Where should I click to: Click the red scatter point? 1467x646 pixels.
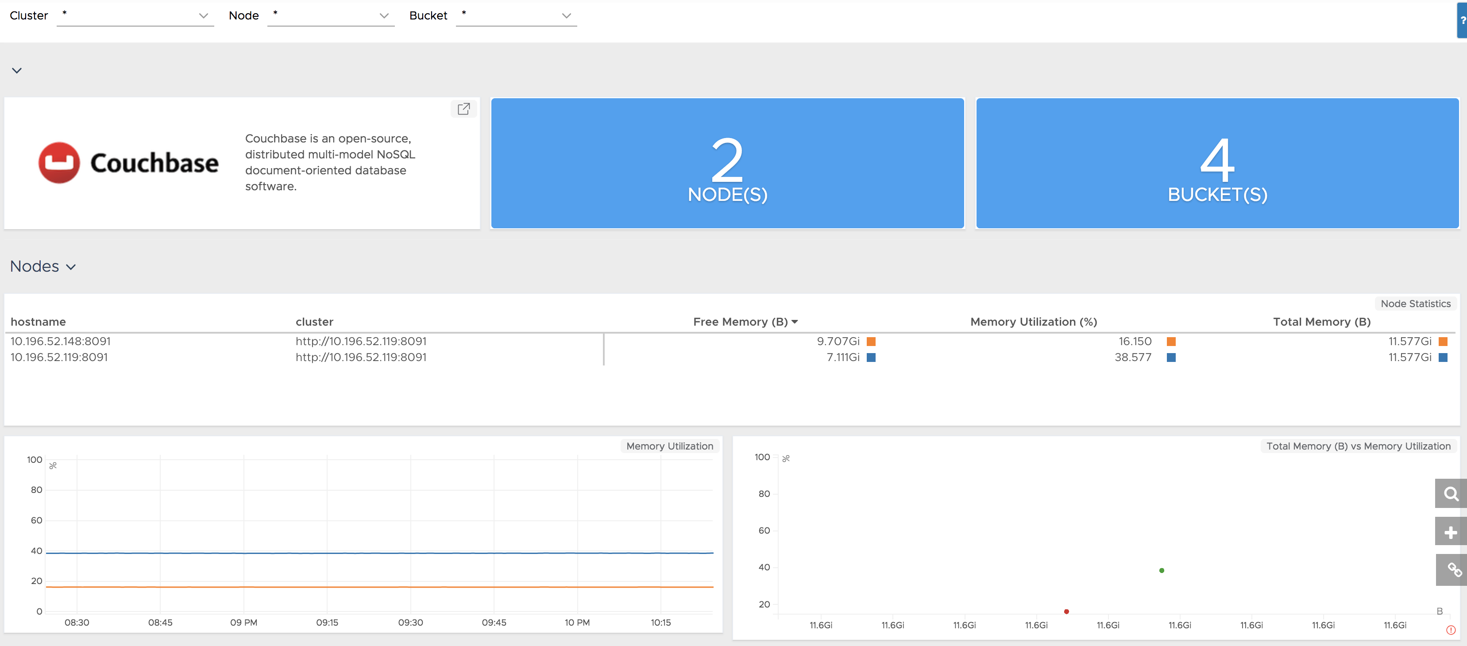1066,611
